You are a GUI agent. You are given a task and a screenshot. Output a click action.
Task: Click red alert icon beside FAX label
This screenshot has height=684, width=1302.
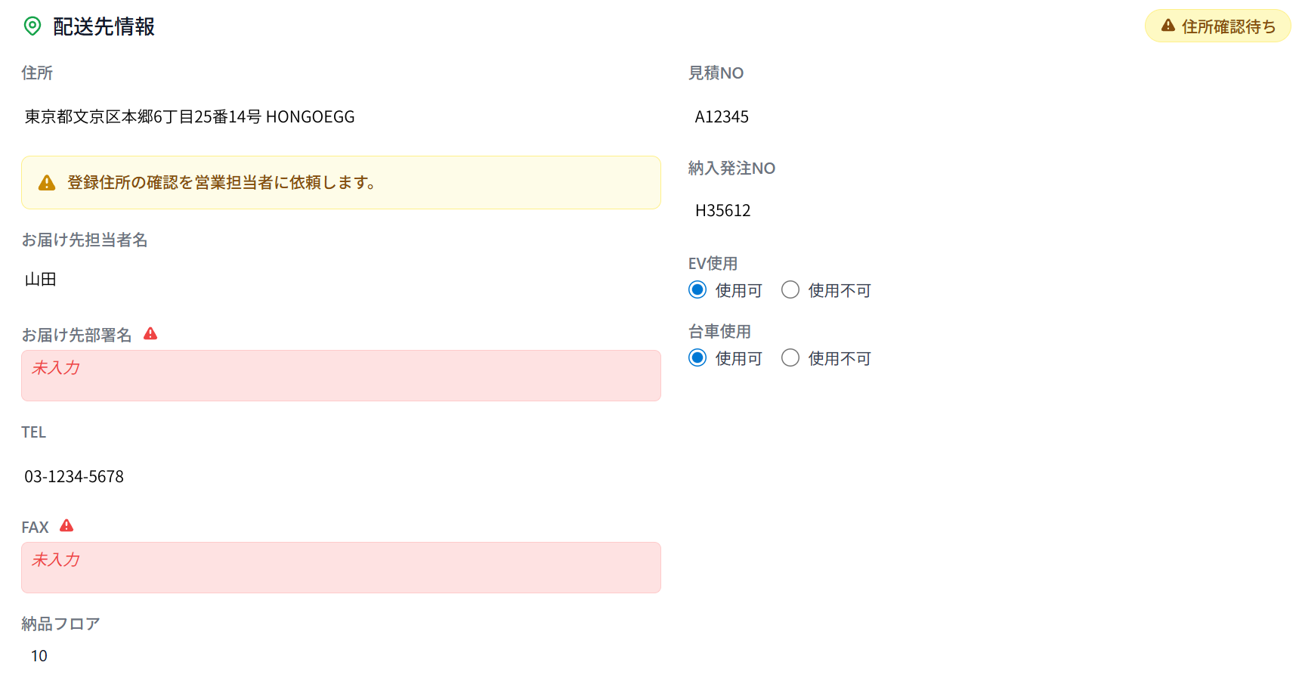[66, 526]
